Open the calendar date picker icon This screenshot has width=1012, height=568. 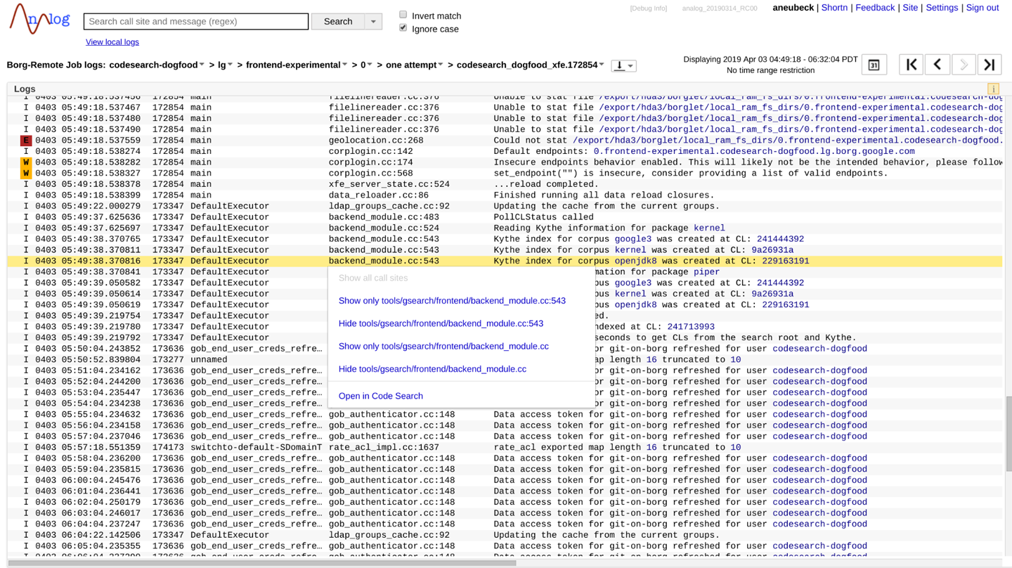pyautogui.click(x=874, y=64)
